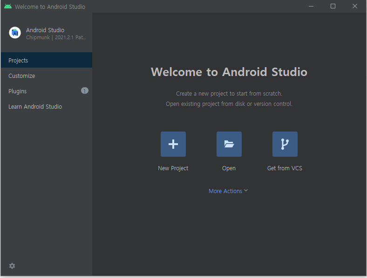
Task: Click the Chipmunk version text
Action: 56,37
